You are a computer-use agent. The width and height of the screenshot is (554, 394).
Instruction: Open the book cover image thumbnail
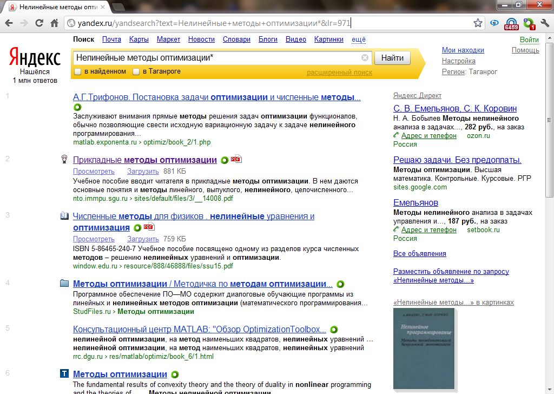coord(424,349)
